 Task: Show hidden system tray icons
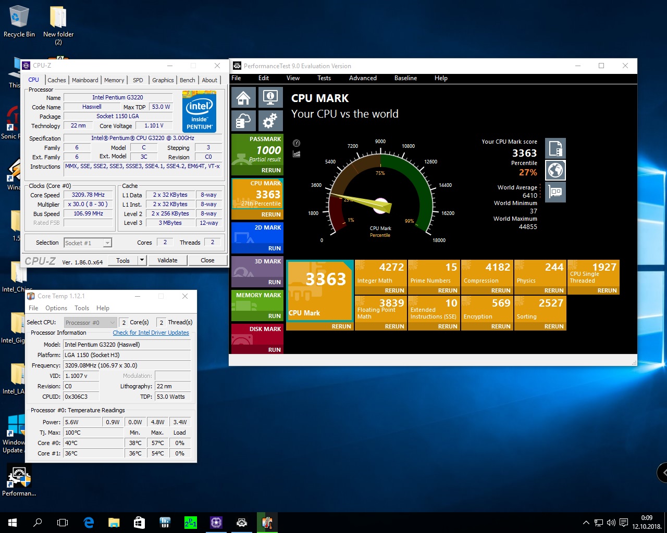pos(586,522)
